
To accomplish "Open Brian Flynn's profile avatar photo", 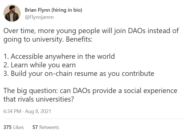I will click(x=12, y=13).
